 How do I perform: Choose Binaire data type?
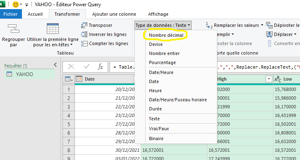coord(156,139)
